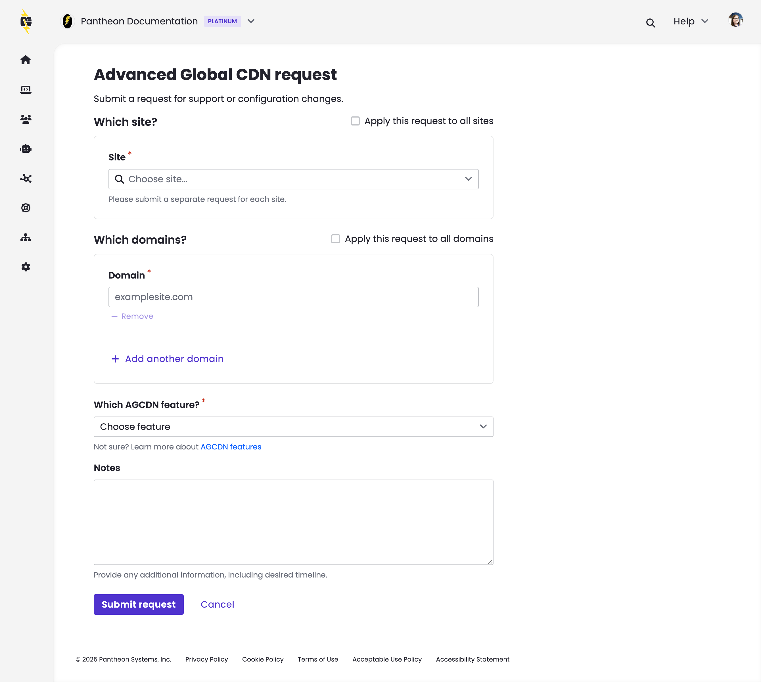Click the robot automation icon in sidebar
The height and width of the screenshot is (682, 761).
coord(26,148)
